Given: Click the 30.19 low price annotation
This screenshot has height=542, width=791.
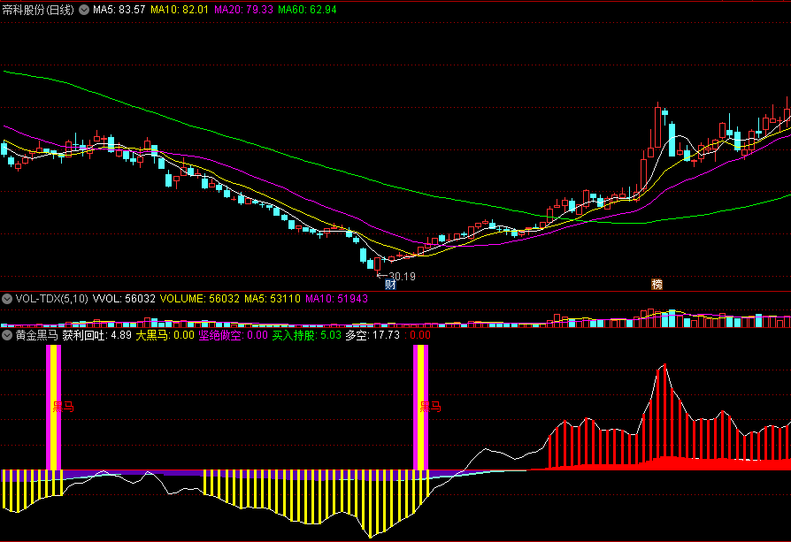Looking at the screenshot, I should click(x=402, y=276).
